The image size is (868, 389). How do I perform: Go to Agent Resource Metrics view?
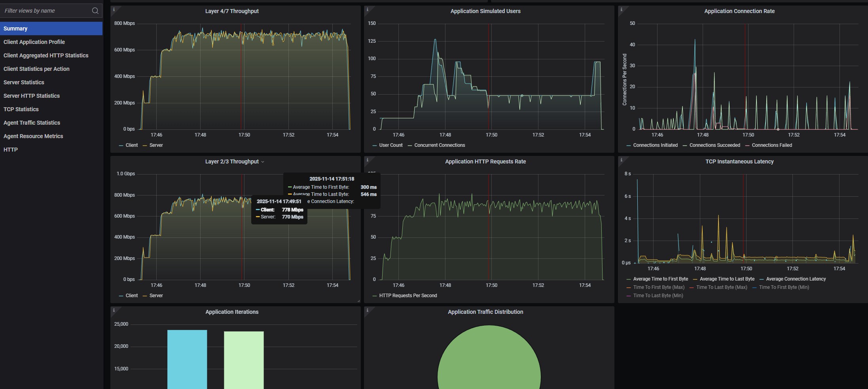(33, 136)
